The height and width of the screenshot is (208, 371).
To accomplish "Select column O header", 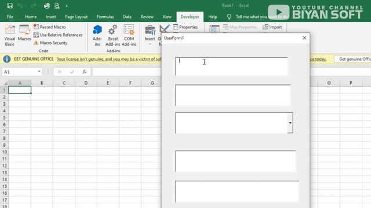I will (329, 83).
